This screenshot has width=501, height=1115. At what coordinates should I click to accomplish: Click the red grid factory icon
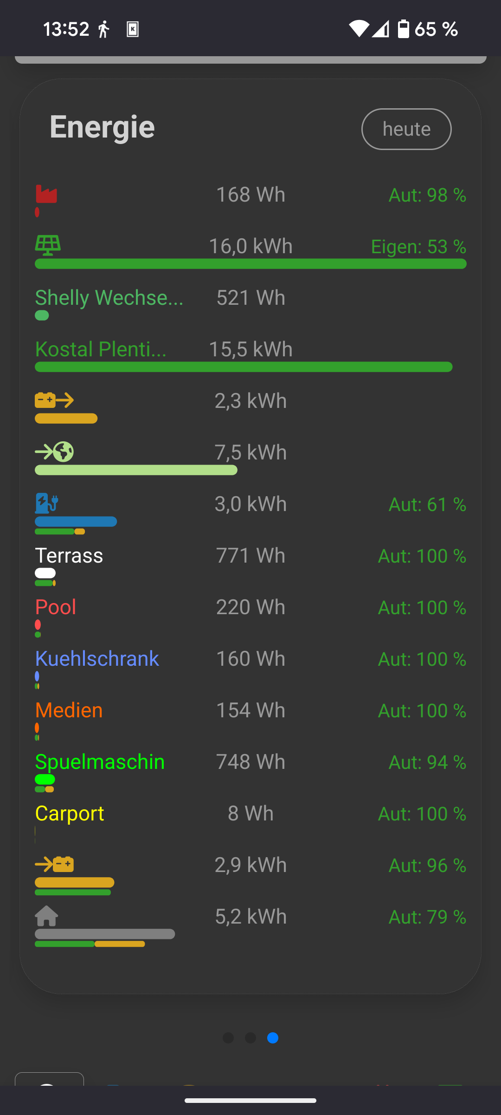[46, 194]
